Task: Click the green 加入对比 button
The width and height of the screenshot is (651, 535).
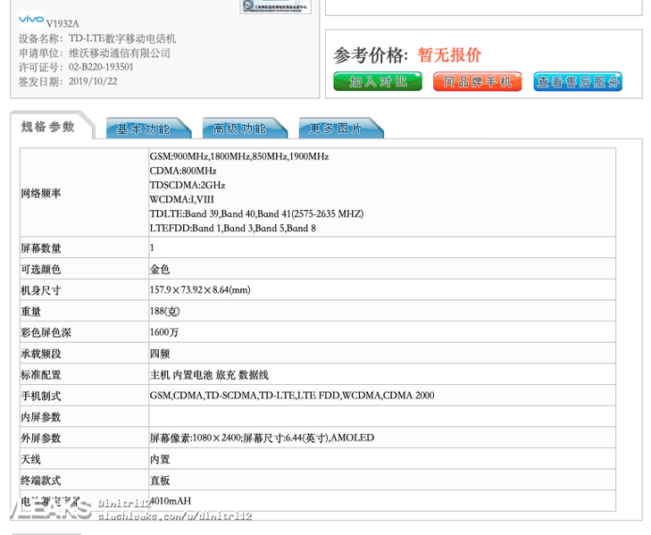Action: (378, 81)
